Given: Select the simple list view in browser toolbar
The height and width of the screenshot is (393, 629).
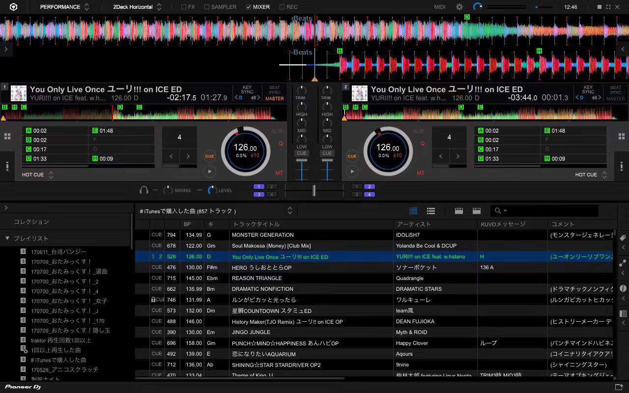Looking at the screenshot, I should pos(413,211).
